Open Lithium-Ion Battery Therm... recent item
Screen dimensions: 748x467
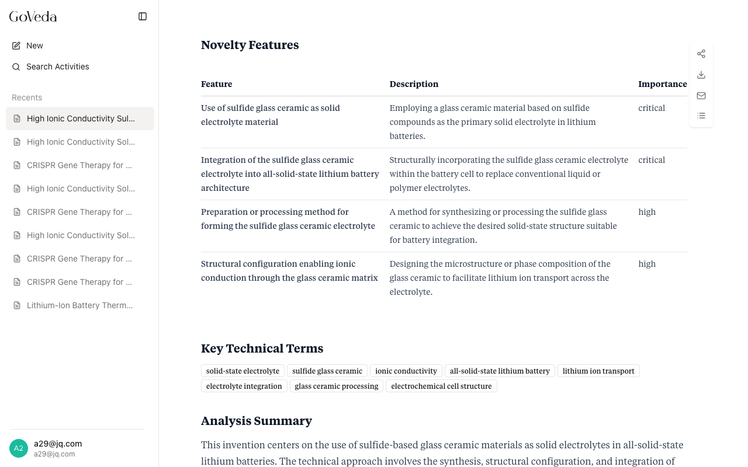point(79,305)
